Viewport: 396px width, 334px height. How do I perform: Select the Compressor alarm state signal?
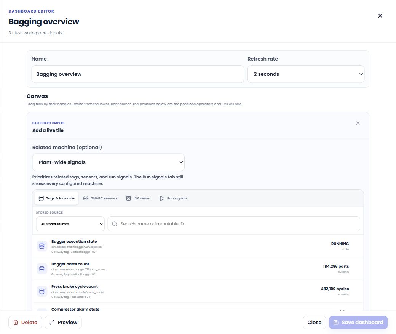(198, 307)
